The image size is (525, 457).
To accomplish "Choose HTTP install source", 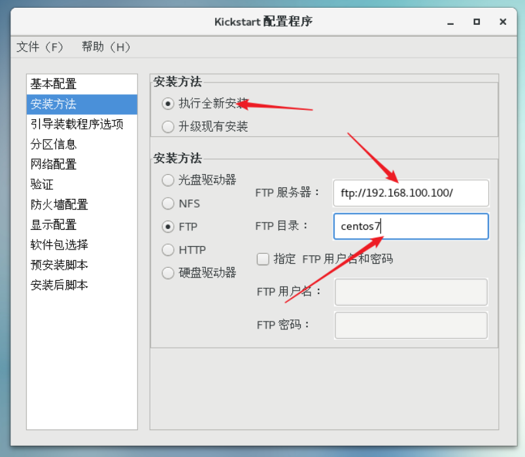I will point(168,250).
